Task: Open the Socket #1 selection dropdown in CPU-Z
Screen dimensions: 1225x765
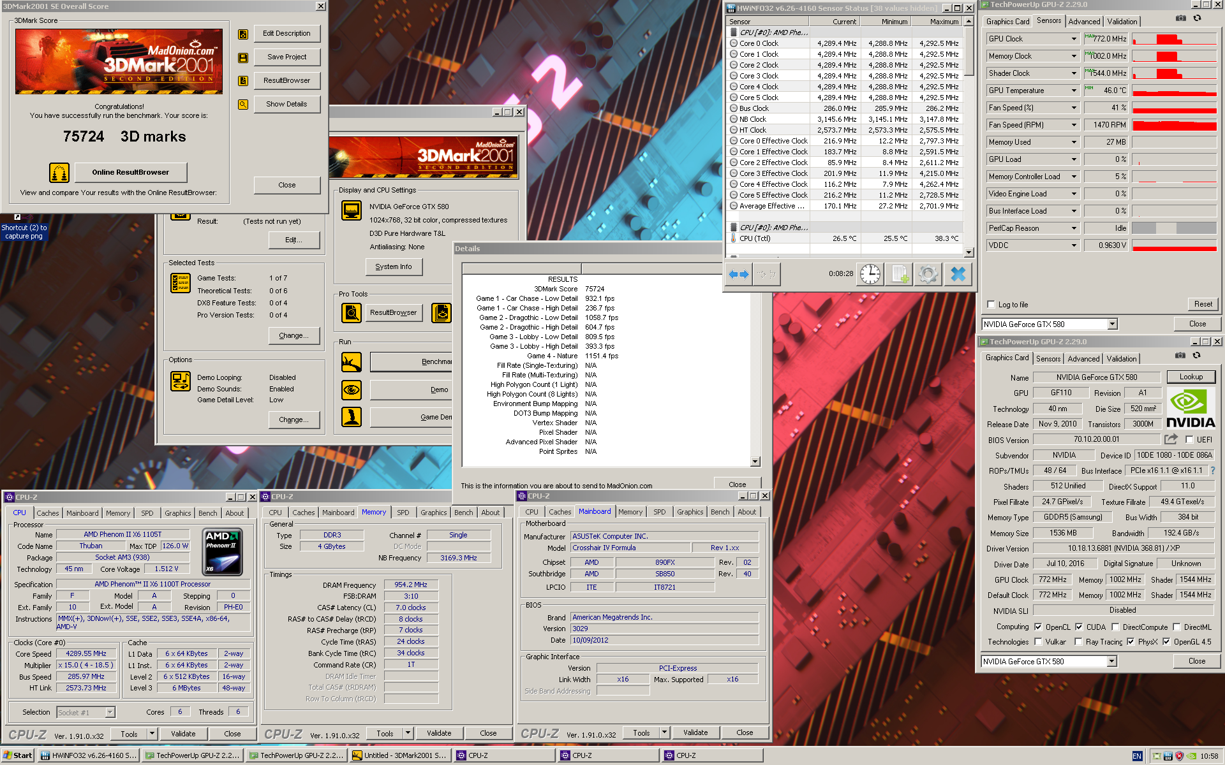Action: (110, 712)
